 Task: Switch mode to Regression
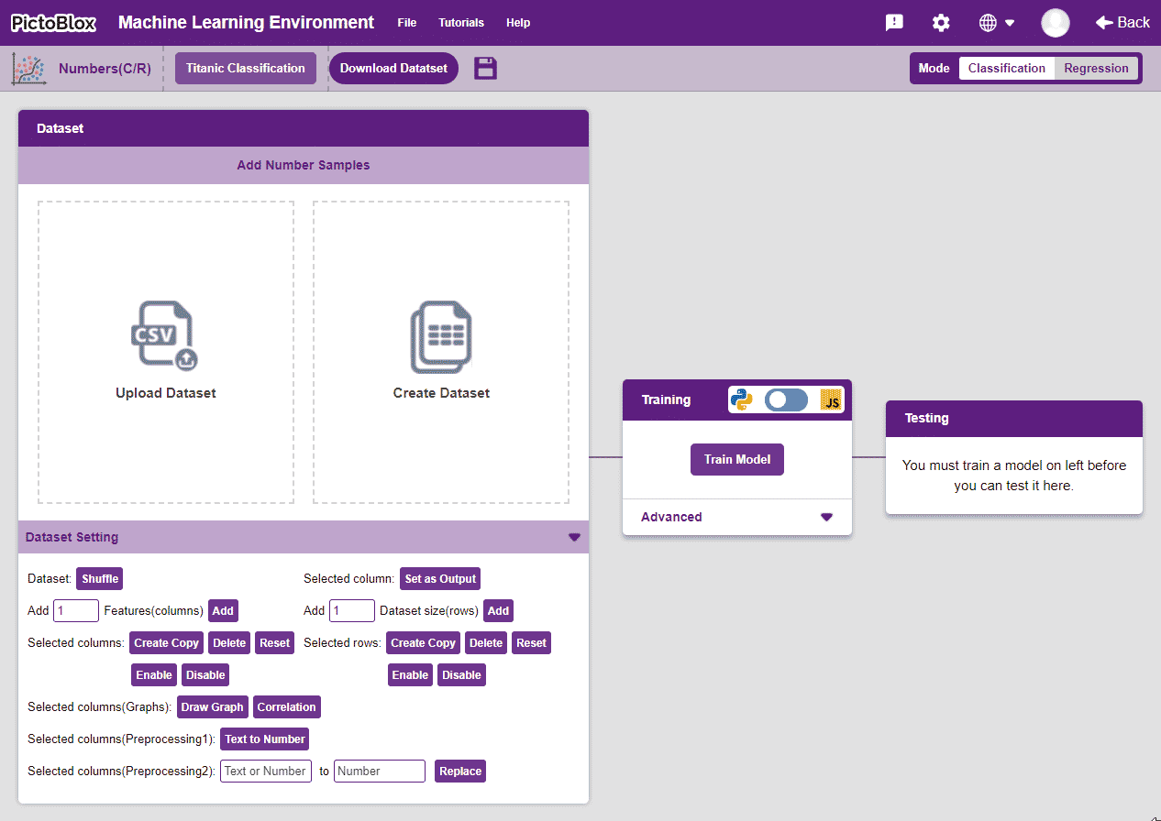coord(1096,68)
